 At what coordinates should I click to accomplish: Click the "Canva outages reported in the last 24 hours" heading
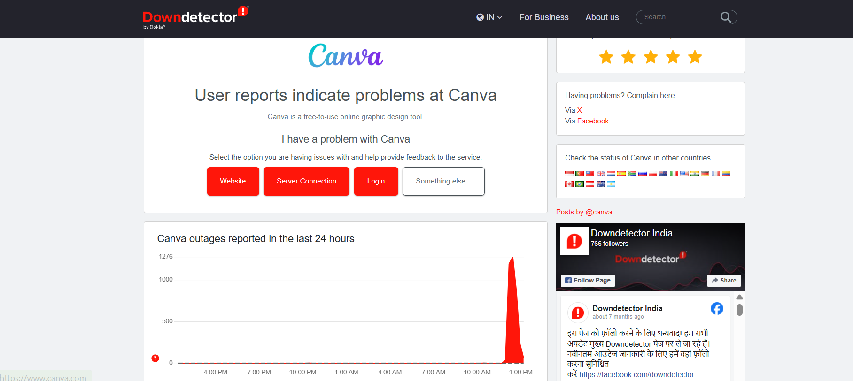click(x=256, y=239)
